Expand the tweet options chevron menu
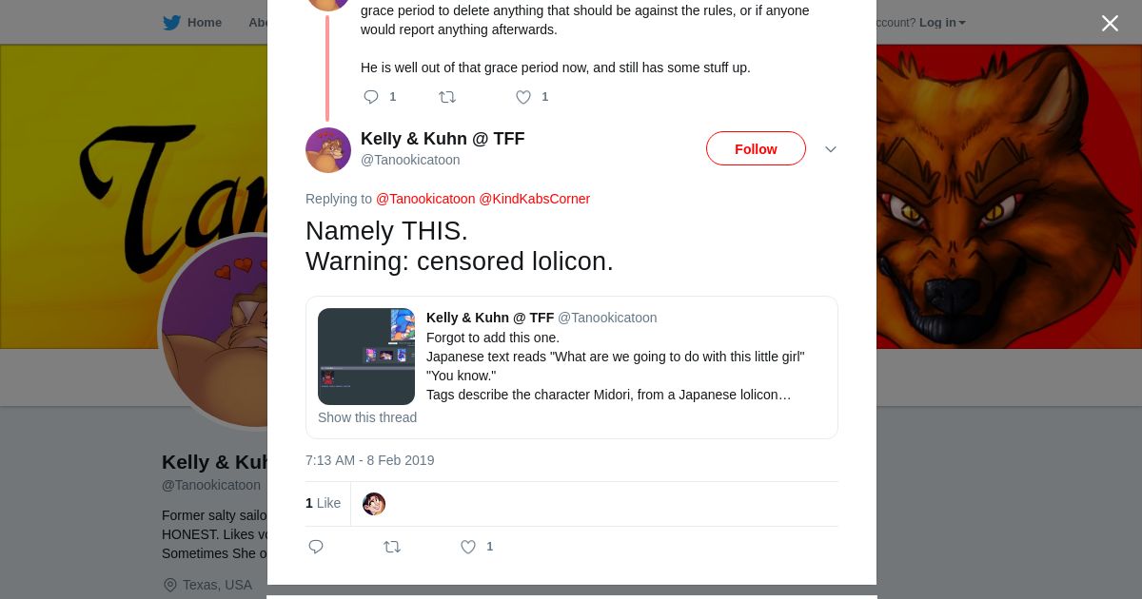Screen dimensions: 1142x599 831,149
